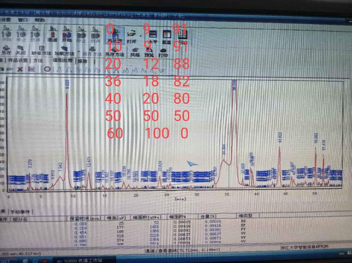The image size is (352, 263).
Task: Click the 缺省方法 default method icon
Action: 41,51
